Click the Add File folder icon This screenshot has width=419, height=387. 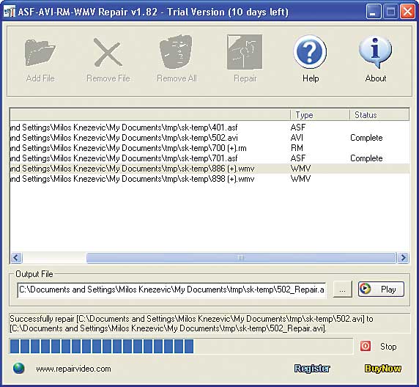click(x=40, y=53)
